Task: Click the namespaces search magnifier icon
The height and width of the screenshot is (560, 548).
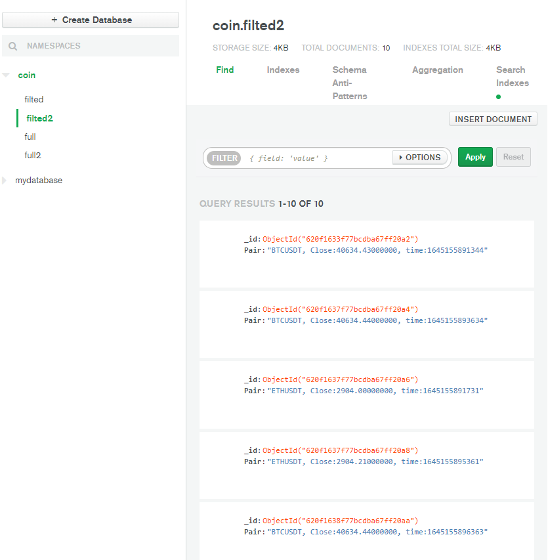Action: point(13,46)
